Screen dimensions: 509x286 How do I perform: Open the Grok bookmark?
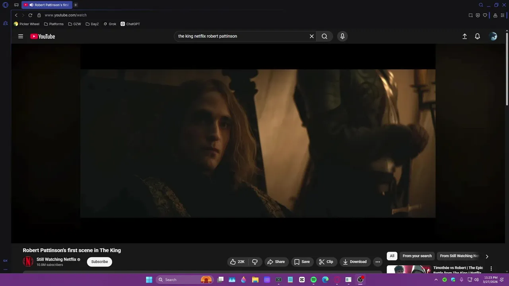(110, 24)
